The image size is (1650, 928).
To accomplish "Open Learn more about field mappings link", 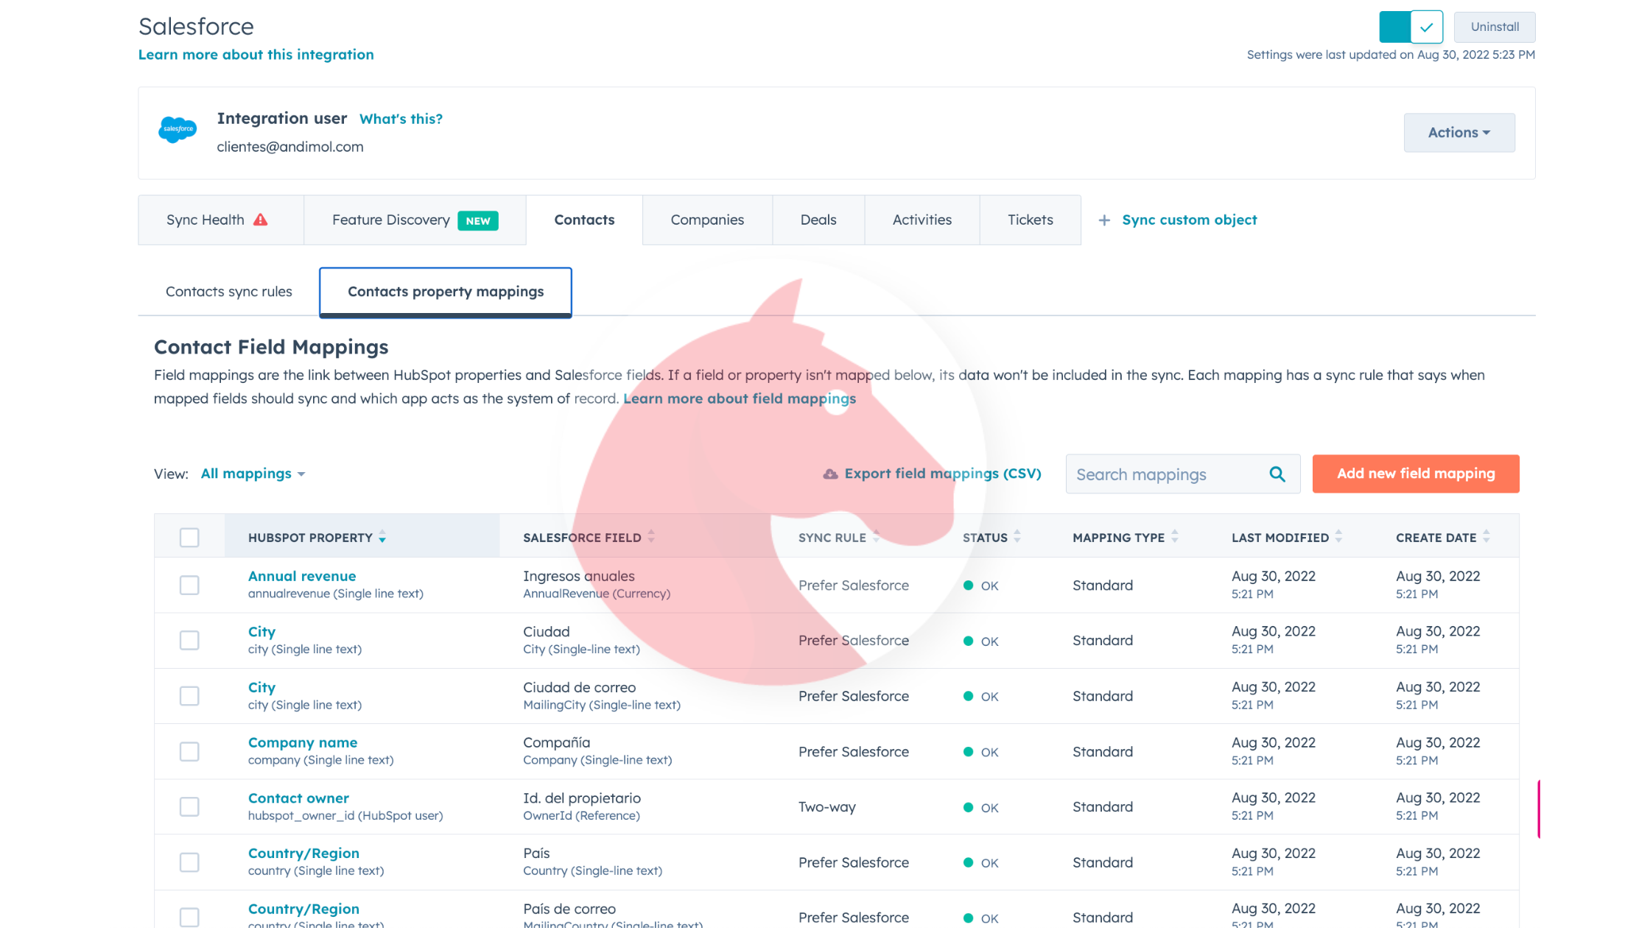I will click(x=740, y=398).
